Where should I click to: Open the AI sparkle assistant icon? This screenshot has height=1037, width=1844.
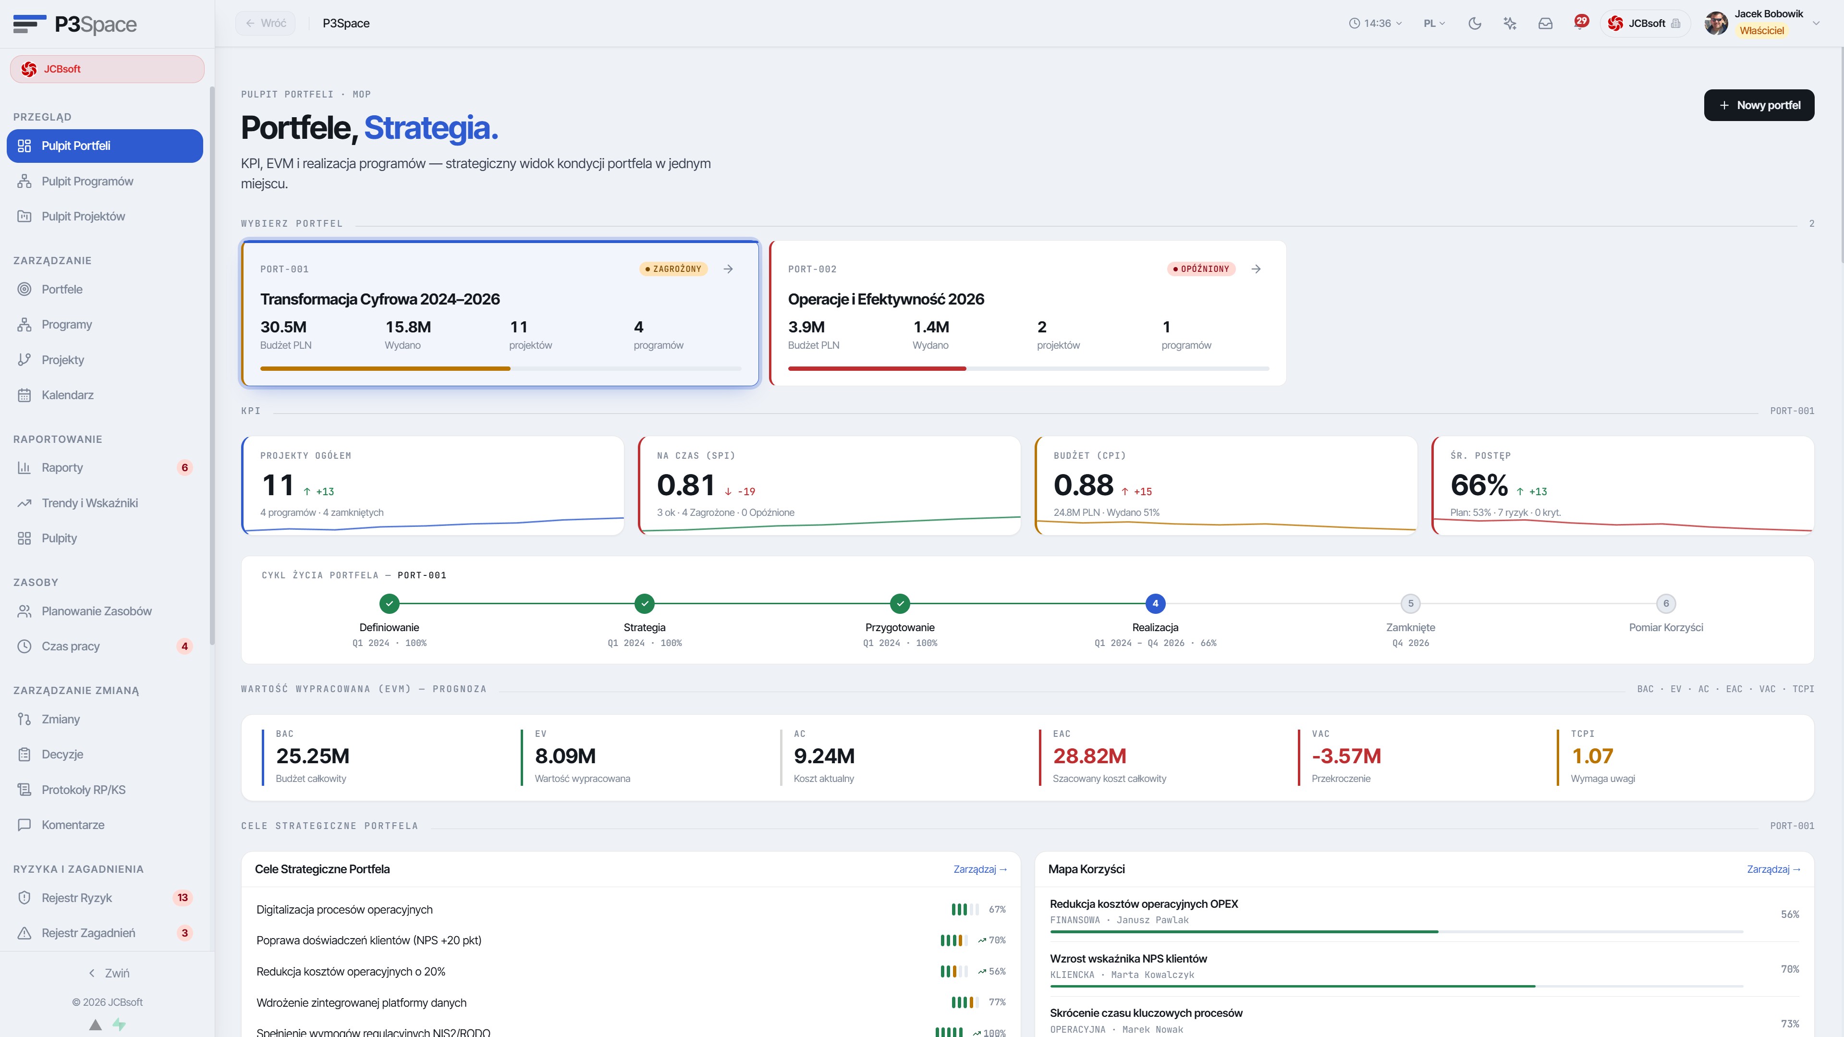(x=1510, y=24)
